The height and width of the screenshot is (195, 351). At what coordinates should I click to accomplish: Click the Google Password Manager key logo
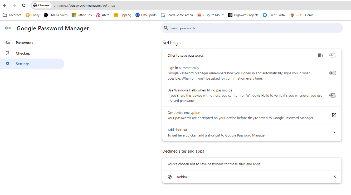[x=8, y=28]
